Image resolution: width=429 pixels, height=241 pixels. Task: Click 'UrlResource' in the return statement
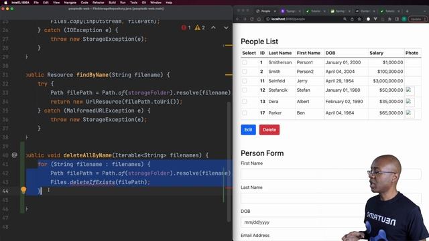point(103,102)
